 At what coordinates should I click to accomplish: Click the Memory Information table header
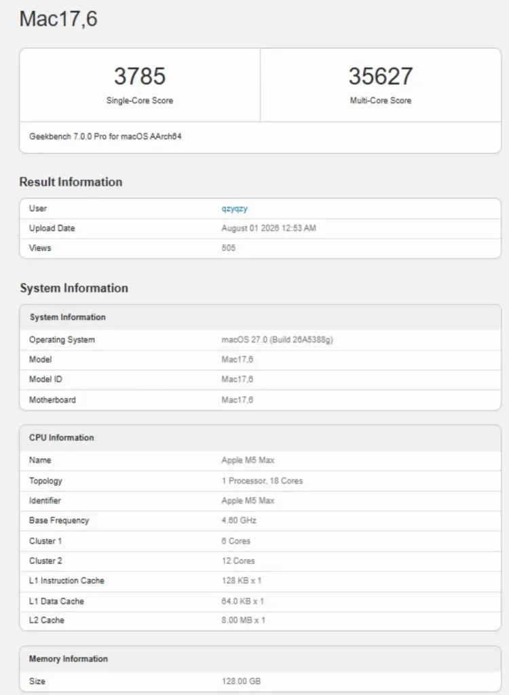[69, 659]
